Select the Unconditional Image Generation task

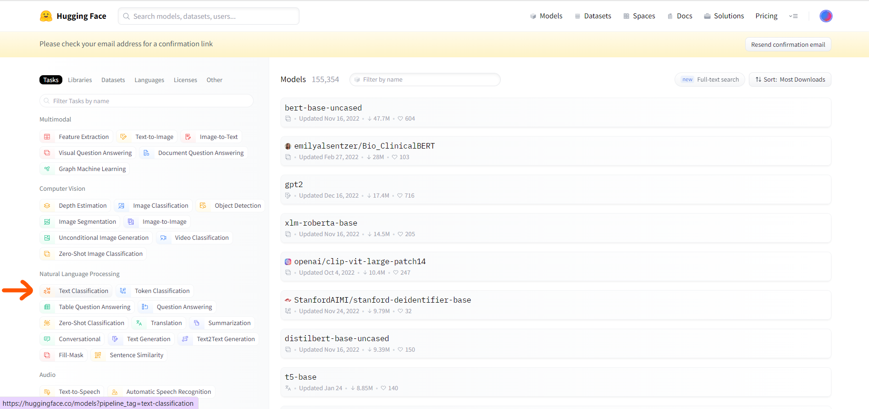coord(96,238)
